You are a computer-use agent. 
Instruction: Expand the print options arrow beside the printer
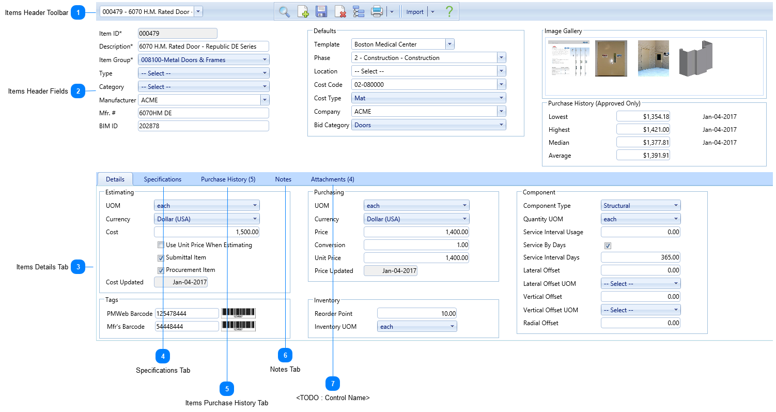coord(391,12)
